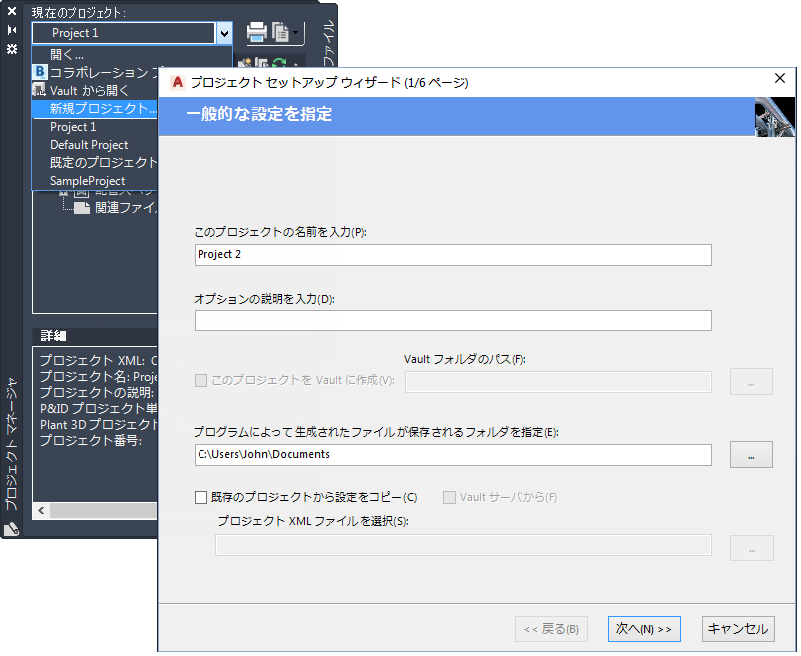Click the '詳細' section header
This screenshot has width=801, height=656.
(53, 335)
